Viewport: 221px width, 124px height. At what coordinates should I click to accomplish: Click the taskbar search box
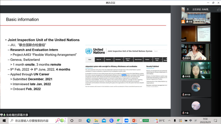[x=38, y=121]
